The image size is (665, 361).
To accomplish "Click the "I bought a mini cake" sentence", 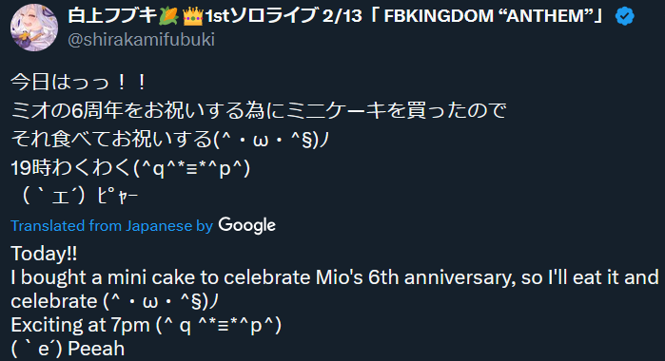I will [x=335, y=277].
